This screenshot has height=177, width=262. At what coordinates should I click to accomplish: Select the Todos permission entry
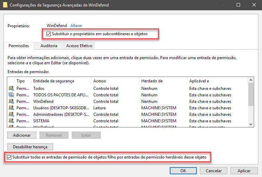128,88
